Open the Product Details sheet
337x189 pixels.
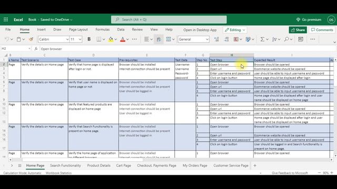98,165
